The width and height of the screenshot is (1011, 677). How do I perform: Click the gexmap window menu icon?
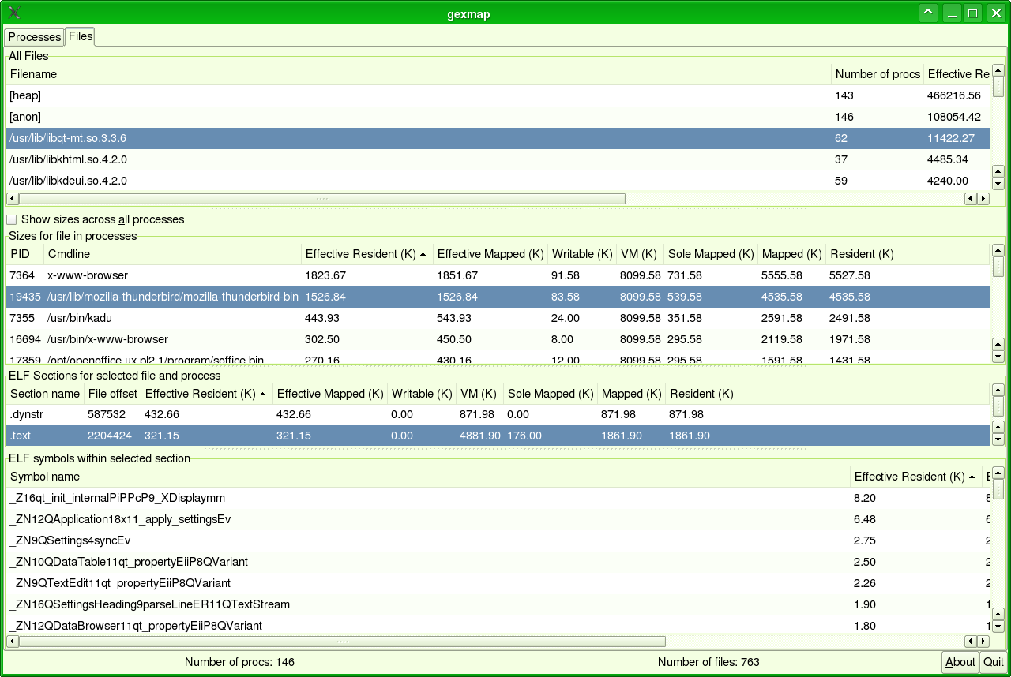pyautogui.click(x=14, y=13)
